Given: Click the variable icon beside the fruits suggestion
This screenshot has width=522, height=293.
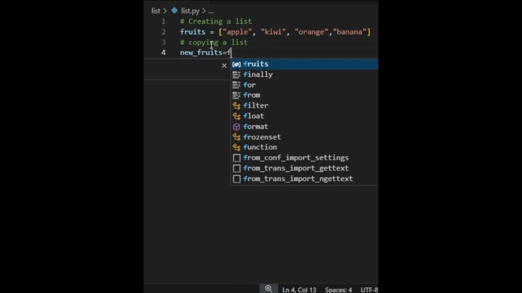Looking at the screenshot, I should (x=237, y=64).
